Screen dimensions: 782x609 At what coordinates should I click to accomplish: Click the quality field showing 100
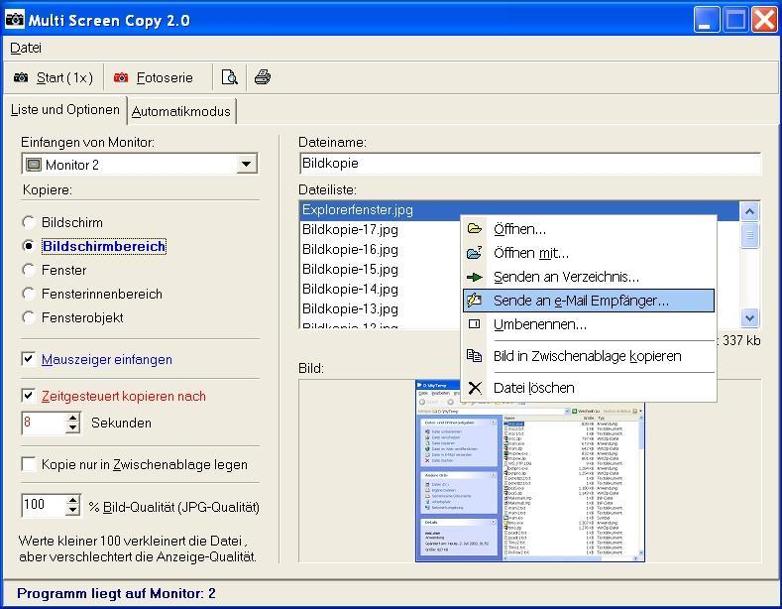44,505
